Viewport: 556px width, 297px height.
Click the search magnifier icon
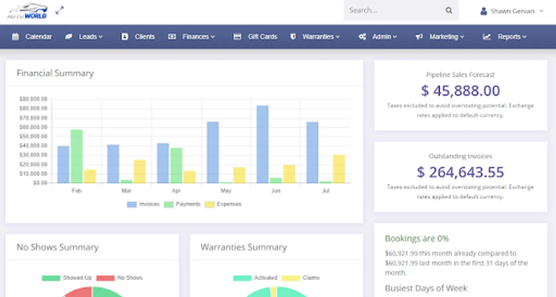pyautogui.click(x=449, y=11)
